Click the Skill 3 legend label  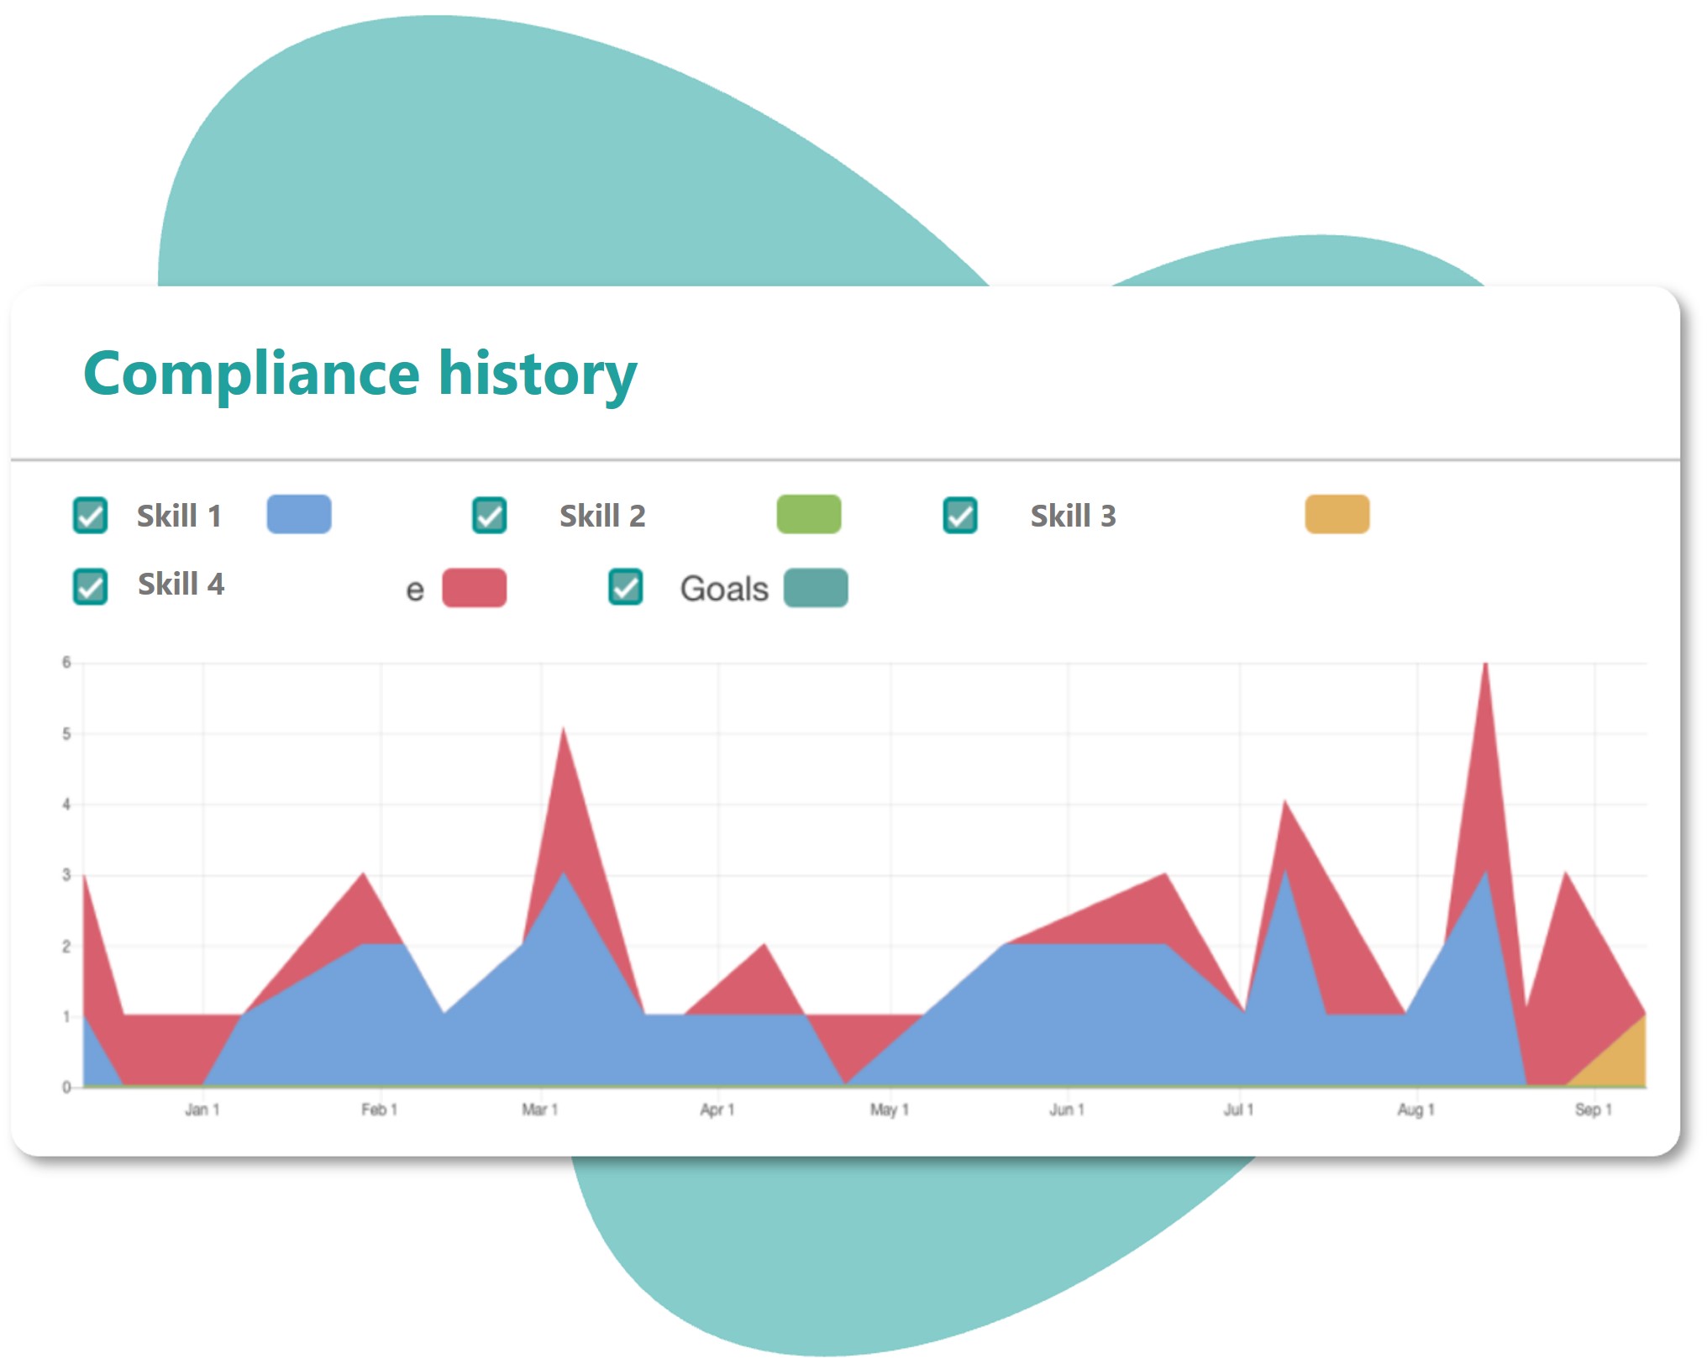(x=1073, y=516)
